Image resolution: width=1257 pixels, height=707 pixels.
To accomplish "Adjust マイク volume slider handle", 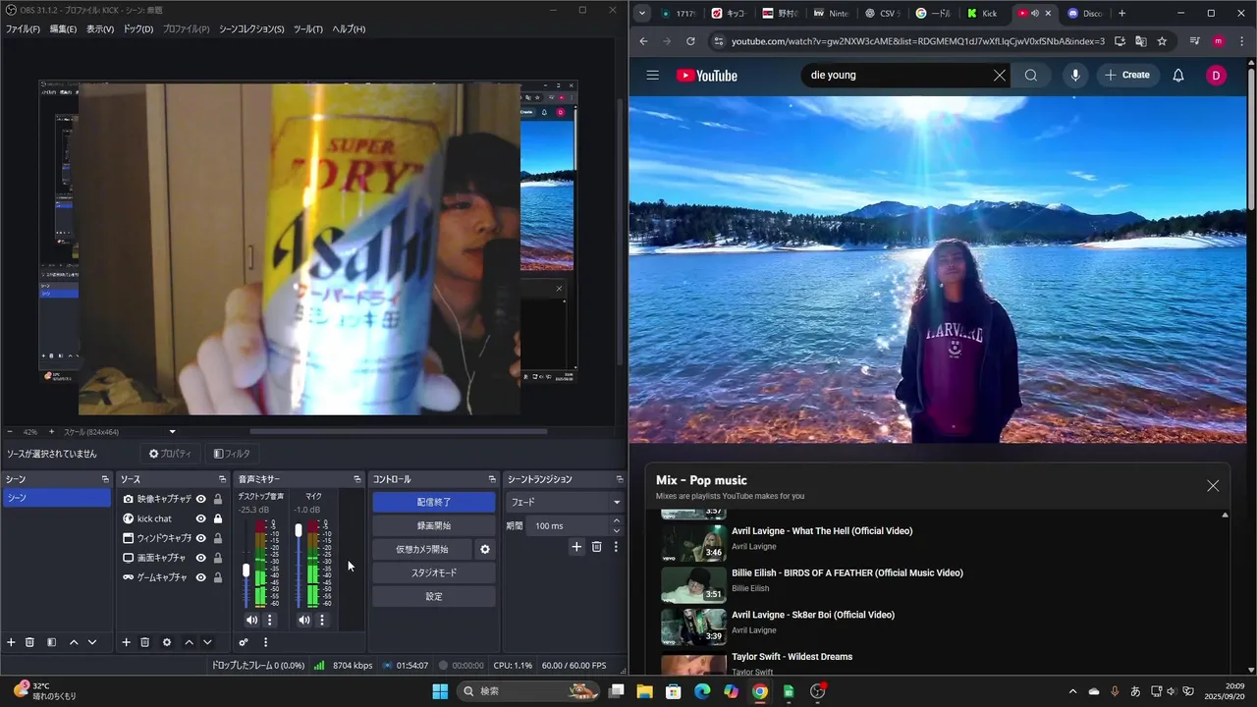I will [299, 530].
